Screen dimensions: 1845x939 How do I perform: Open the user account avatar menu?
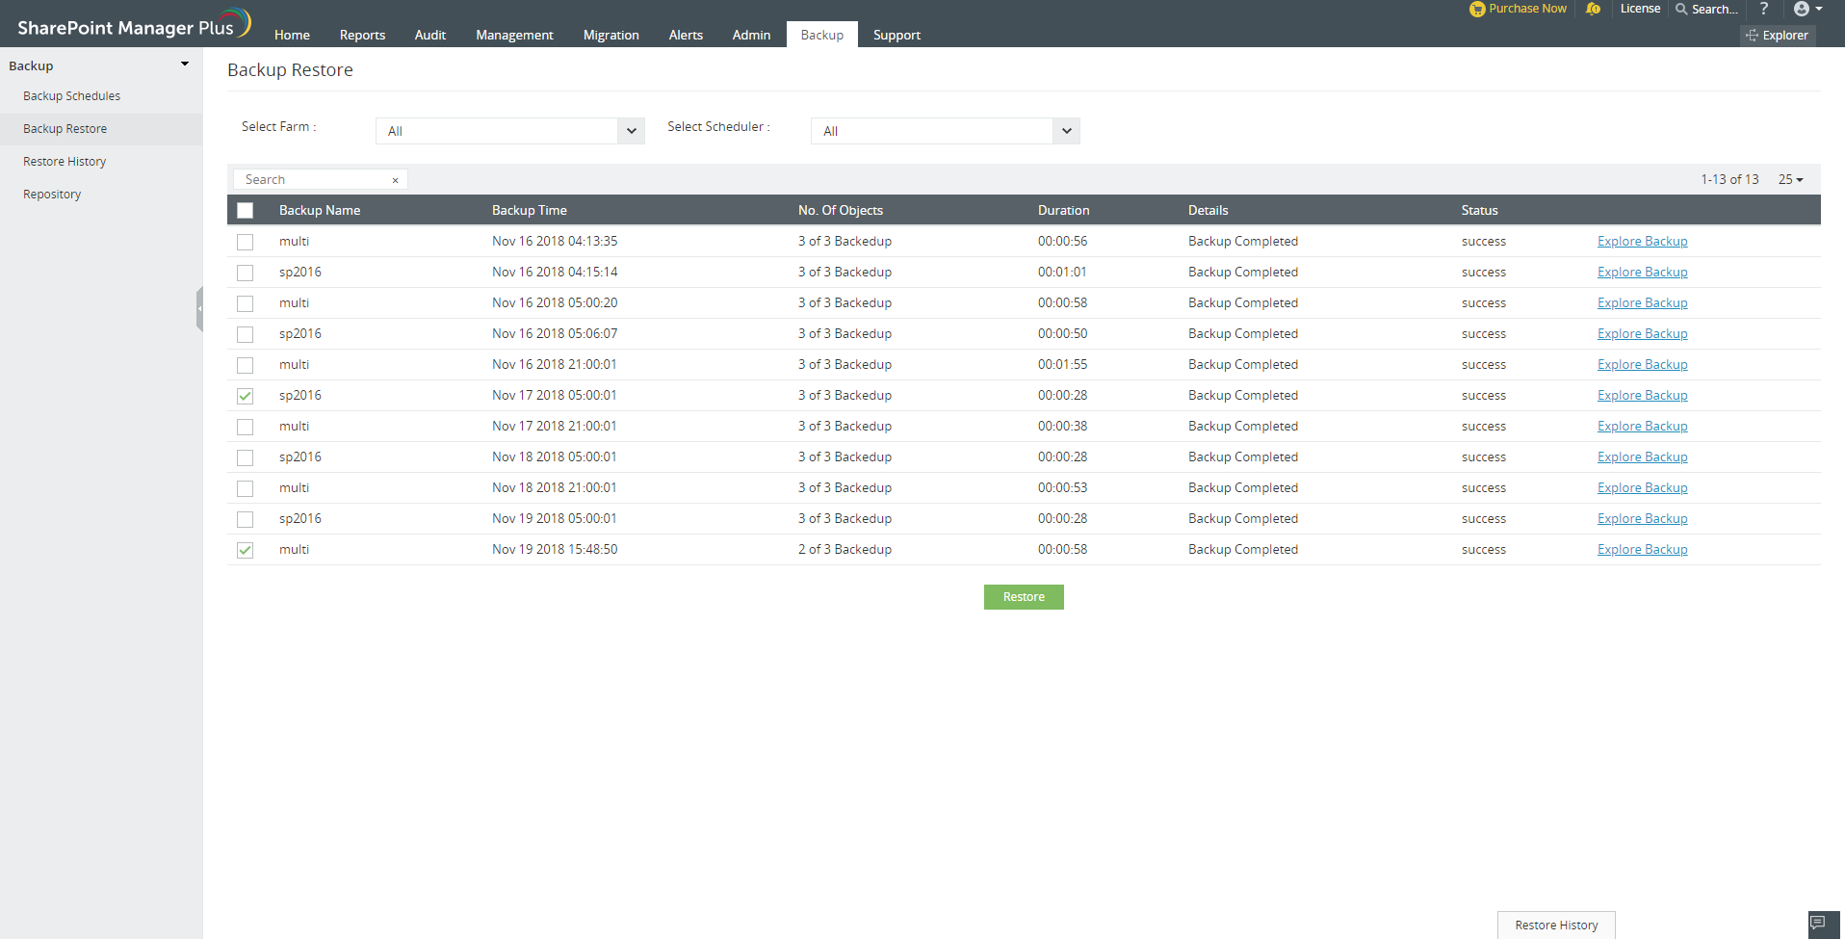pos(1802,9)
